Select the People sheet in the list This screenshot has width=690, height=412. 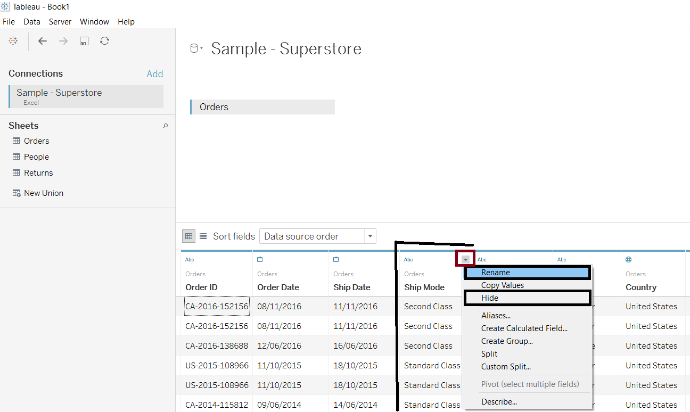coord(36,157)
